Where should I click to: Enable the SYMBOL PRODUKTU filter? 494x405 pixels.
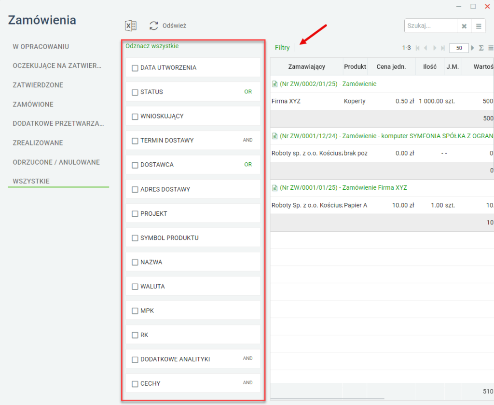click(135, 238)
